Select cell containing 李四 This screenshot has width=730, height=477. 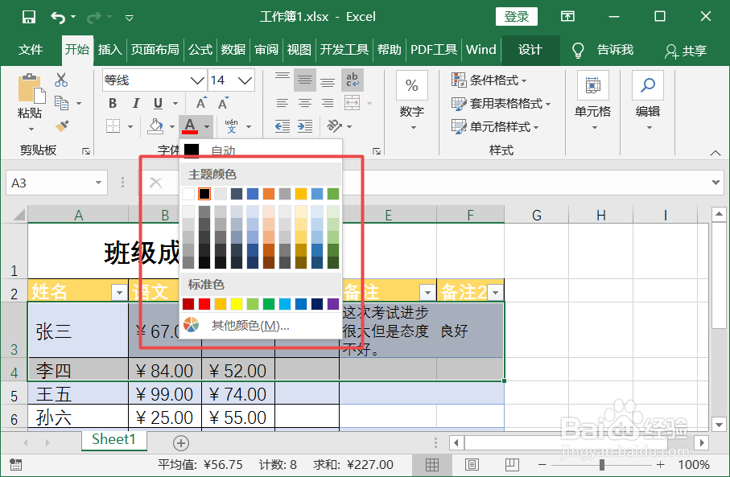(x=78, y=371)
